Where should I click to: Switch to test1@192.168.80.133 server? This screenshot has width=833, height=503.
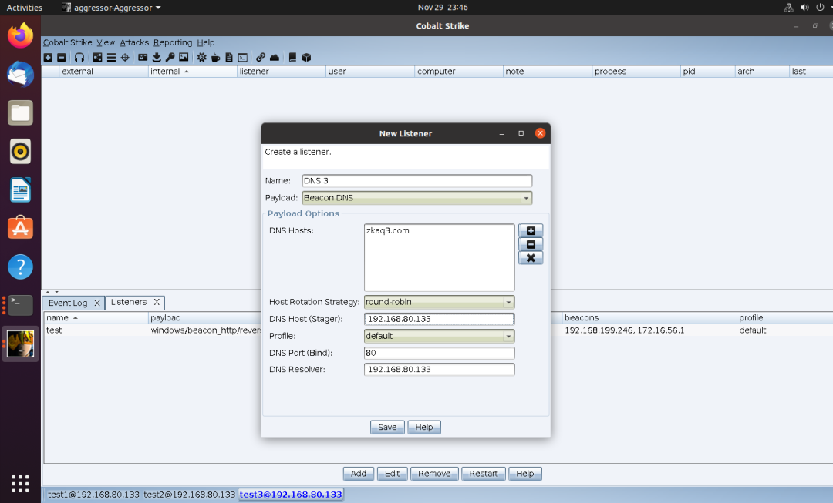[x=93, y=495]
